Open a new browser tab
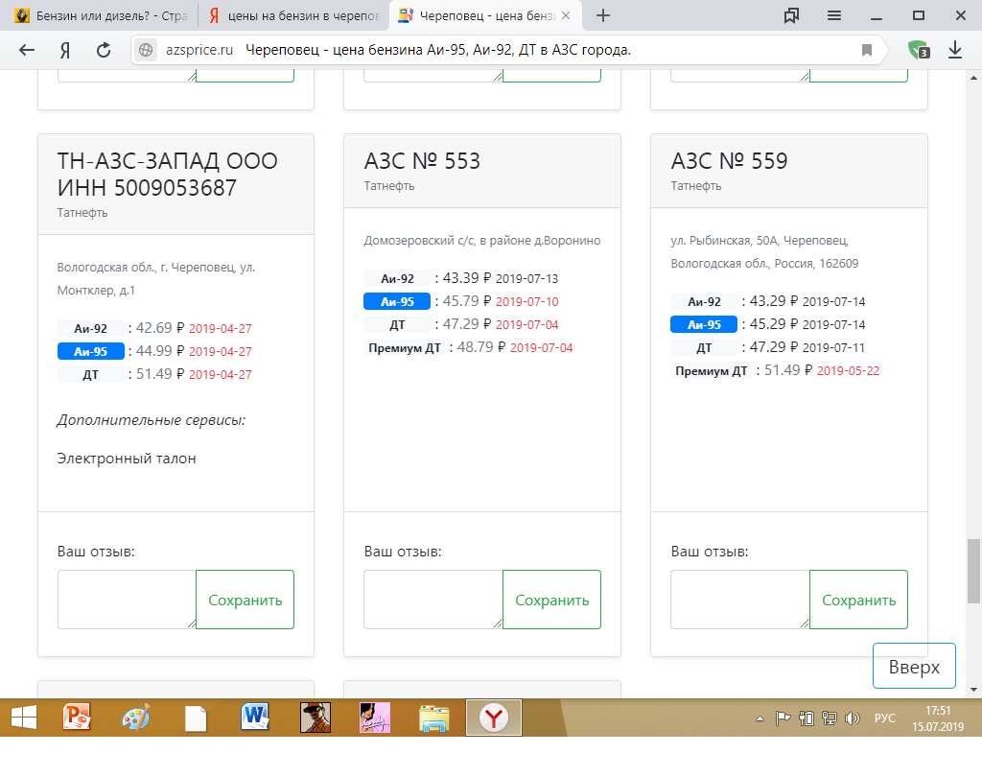The width and height of the screenshot is (982, 777). [x=603, y=15]
